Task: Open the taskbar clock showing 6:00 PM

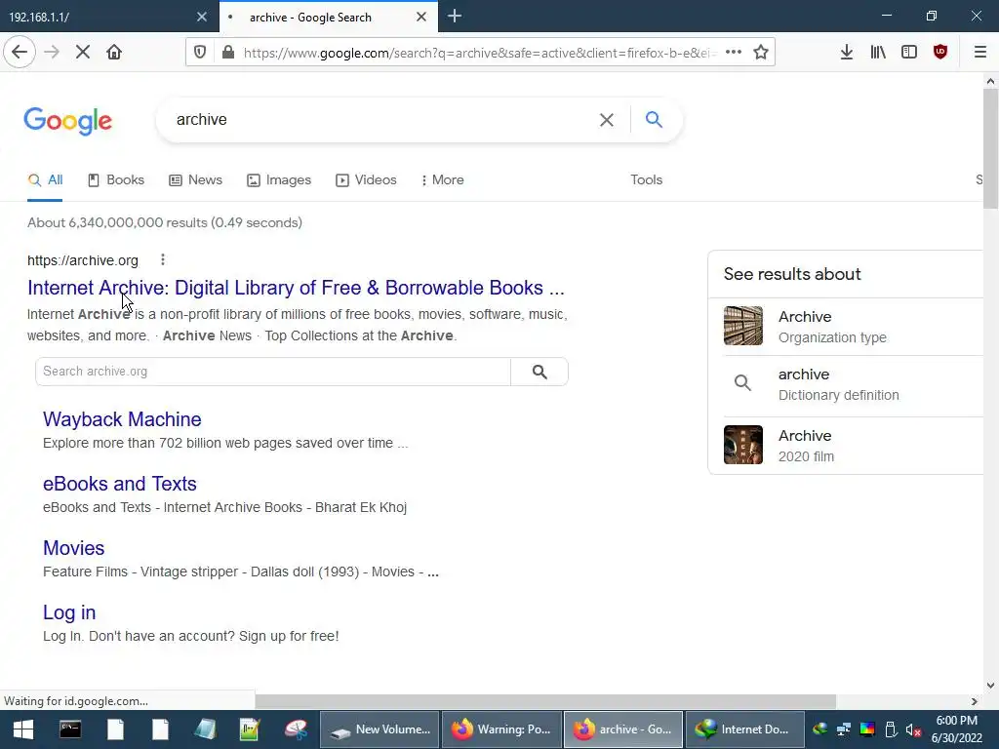Action: point(957,729)
